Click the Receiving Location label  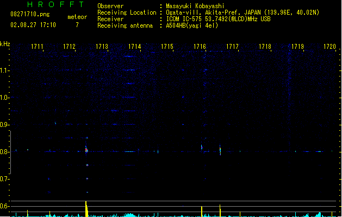pos(127,12)
